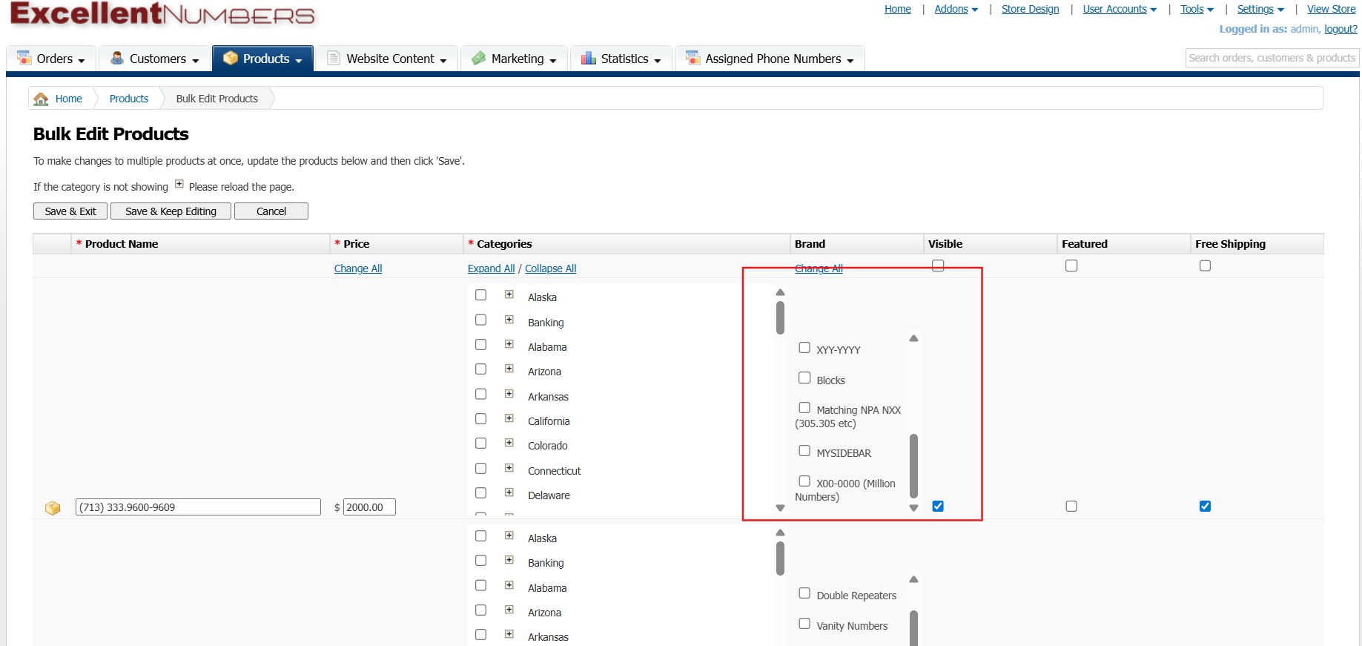Click the Marketing tag icon
This screenshot has height=646, width=1362.
click(x=479, y=58)
